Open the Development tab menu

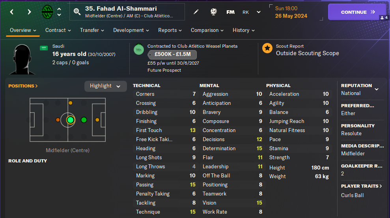(131, 30)
